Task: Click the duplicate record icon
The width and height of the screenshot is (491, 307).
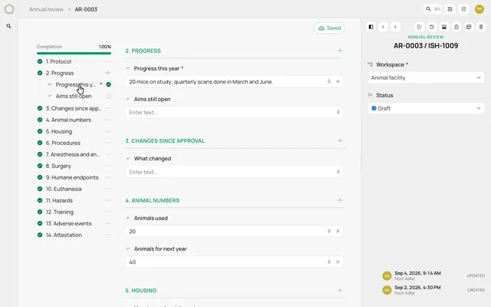Action: point(469,27)
